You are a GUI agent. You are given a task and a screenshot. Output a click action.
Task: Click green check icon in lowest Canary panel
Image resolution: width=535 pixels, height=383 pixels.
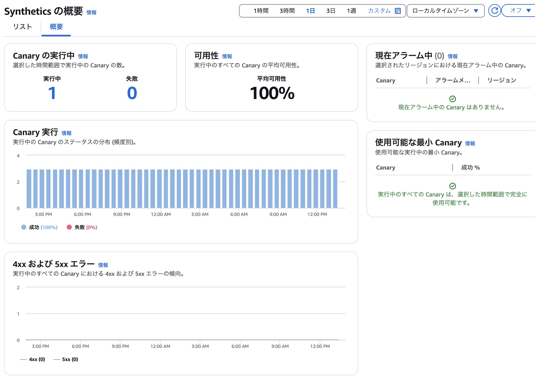pos(453,186)
